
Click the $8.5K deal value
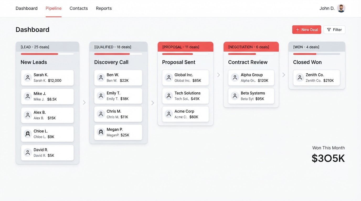(52, 99)
